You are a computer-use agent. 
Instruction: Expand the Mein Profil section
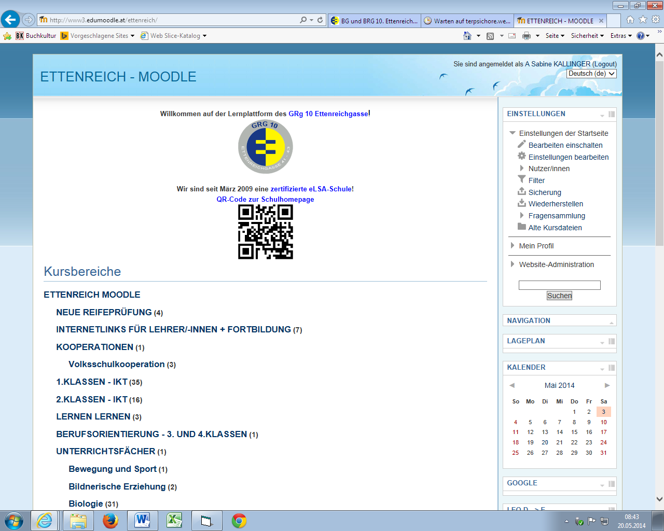coord(513,245)
